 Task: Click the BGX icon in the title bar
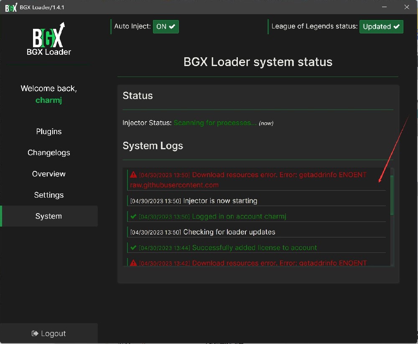(11, 8)
